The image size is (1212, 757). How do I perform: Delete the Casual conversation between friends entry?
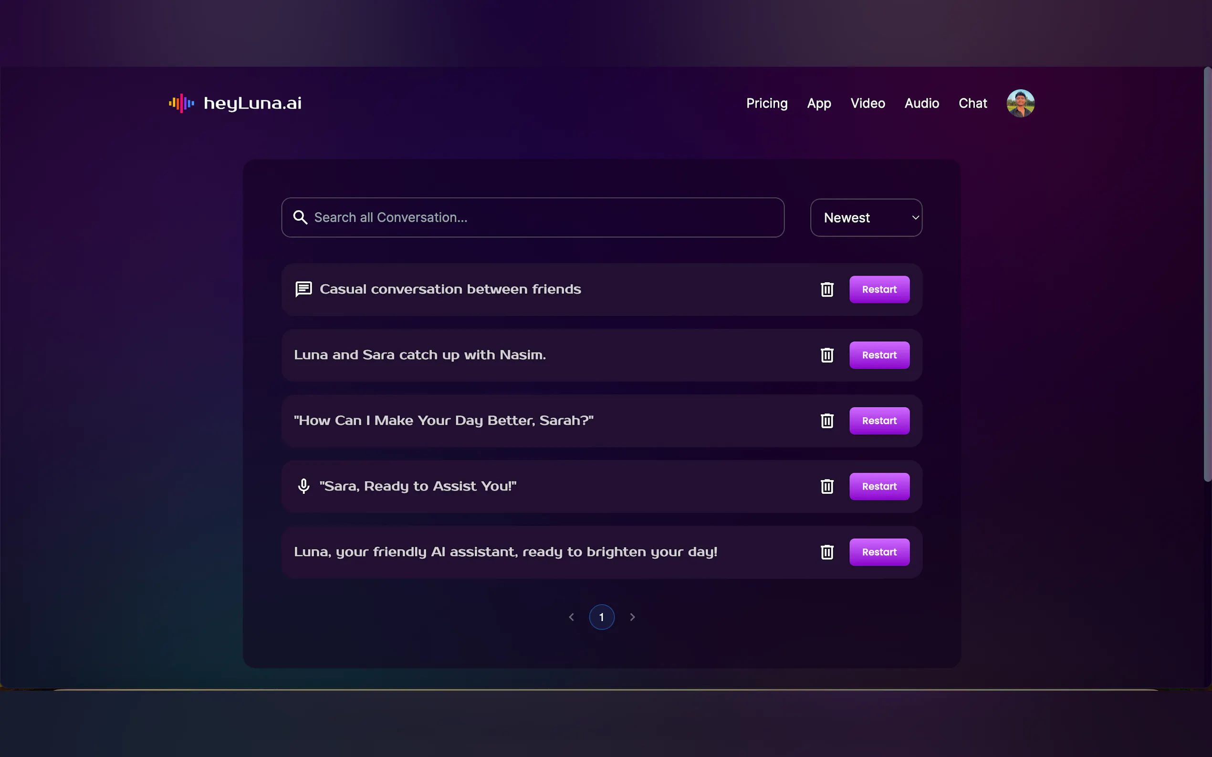827,289
